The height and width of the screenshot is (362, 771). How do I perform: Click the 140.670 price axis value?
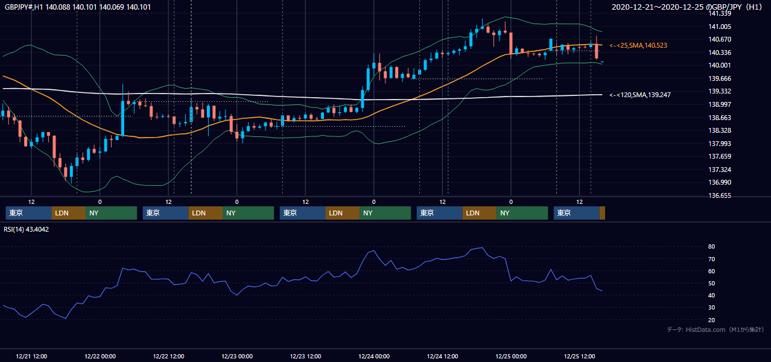721,39
